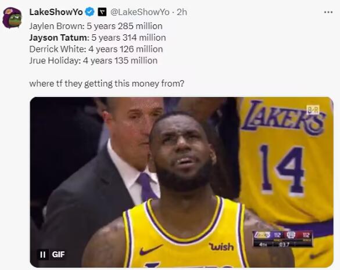Click the Derrick White contract line
The height and width of the screenshot is (270, 340).
pos(96,49)
